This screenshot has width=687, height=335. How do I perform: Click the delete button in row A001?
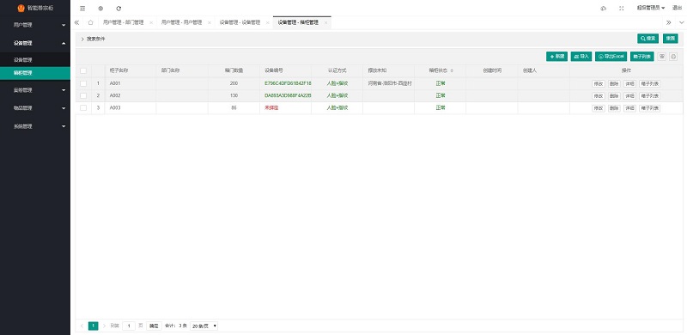point(614,84)
